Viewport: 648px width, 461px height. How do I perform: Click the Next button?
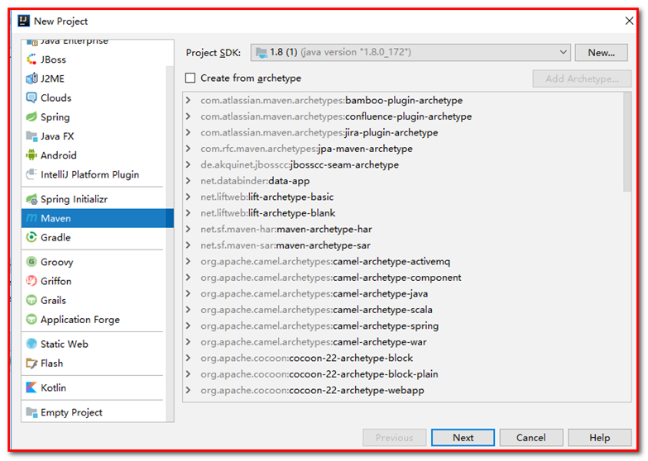463,438
